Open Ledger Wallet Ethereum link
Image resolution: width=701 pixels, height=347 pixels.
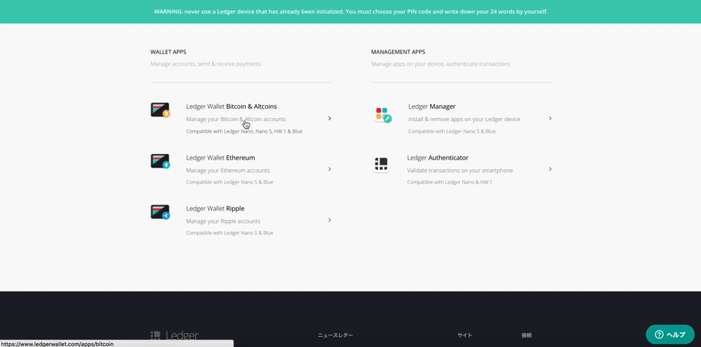point(221,157)
